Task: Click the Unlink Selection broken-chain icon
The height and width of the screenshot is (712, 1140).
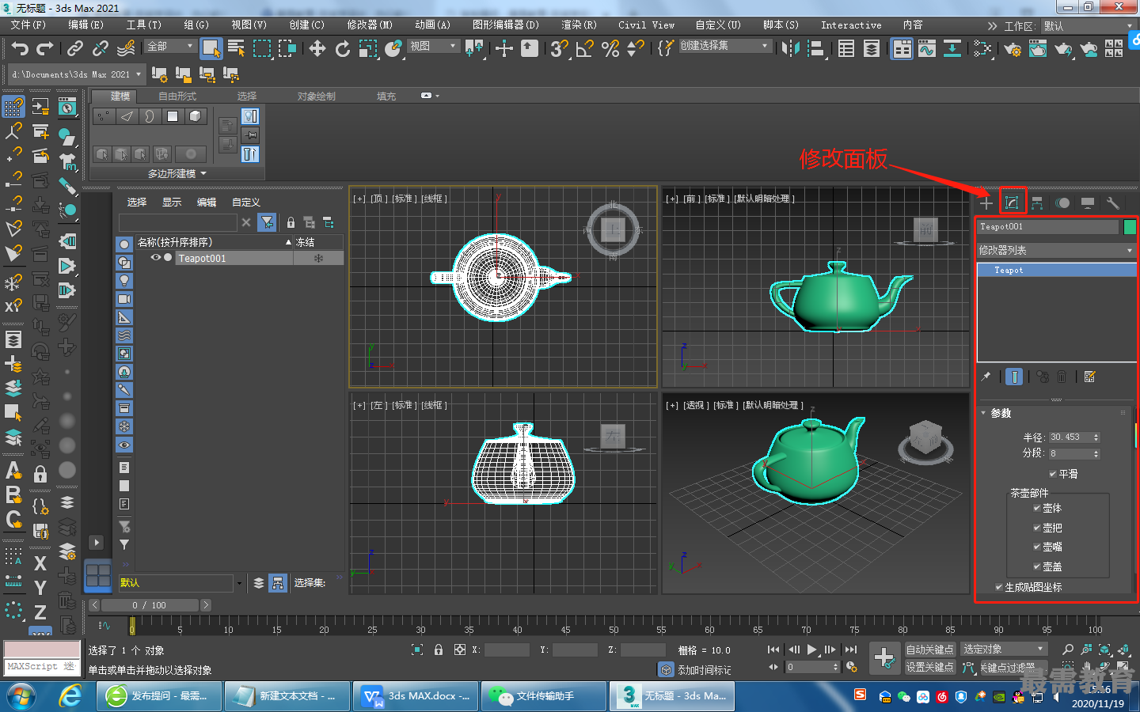Action: [x=101, y=49]
